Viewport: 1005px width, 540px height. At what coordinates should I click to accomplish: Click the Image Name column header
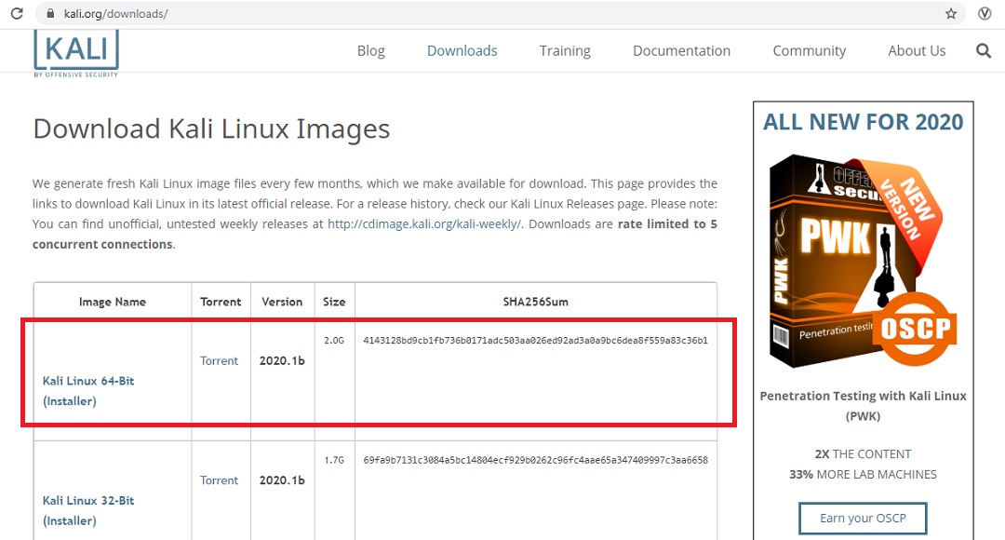pos(113,302)
